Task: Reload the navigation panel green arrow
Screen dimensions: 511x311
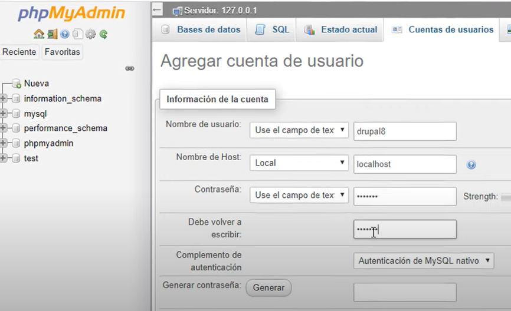Action: click(x=104, y=34)
